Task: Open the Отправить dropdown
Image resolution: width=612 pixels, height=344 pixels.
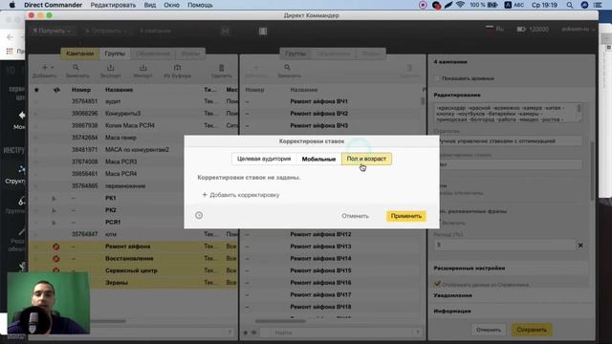Action: (x=105, y=31)
